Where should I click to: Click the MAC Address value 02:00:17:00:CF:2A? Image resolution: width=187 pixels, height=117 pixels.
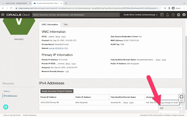pos(131,40)
